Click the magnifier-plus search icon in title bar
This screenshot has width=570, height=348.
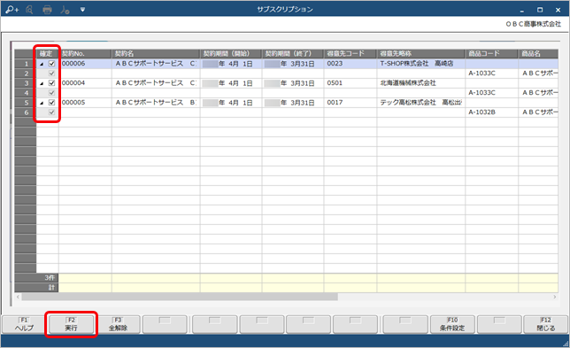[12, 10]
